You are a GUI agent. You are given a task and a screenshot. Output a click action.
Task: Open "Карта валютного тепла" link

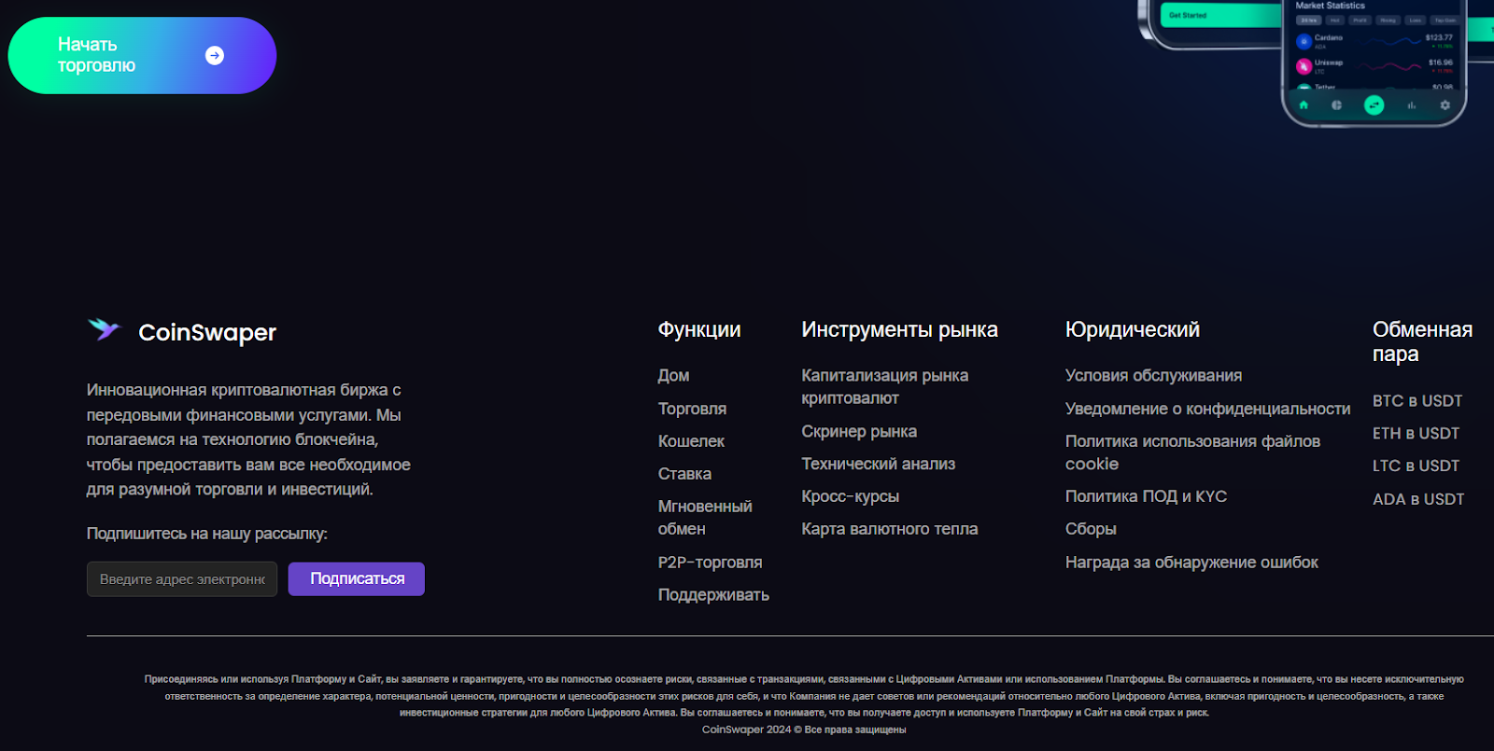coord(889,530)
